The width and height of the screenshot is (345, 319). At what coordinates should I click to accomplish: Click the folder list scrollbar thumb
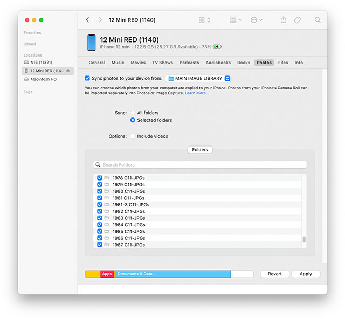pyautogui.click(x=304, y=239)
